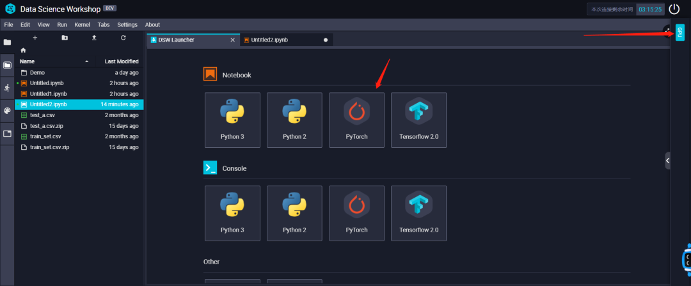
Task: Open the View menu
Action: click(x=44, y=25)
